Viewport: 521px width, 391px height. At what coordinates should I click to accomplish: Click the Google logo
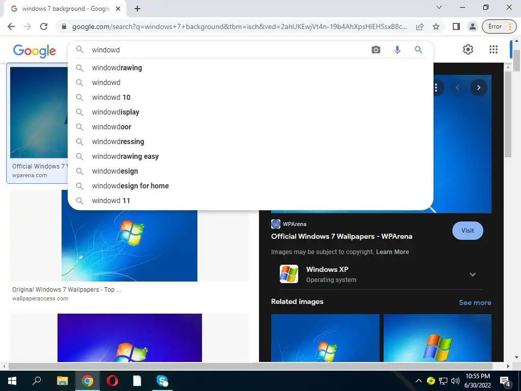point(35,50)
